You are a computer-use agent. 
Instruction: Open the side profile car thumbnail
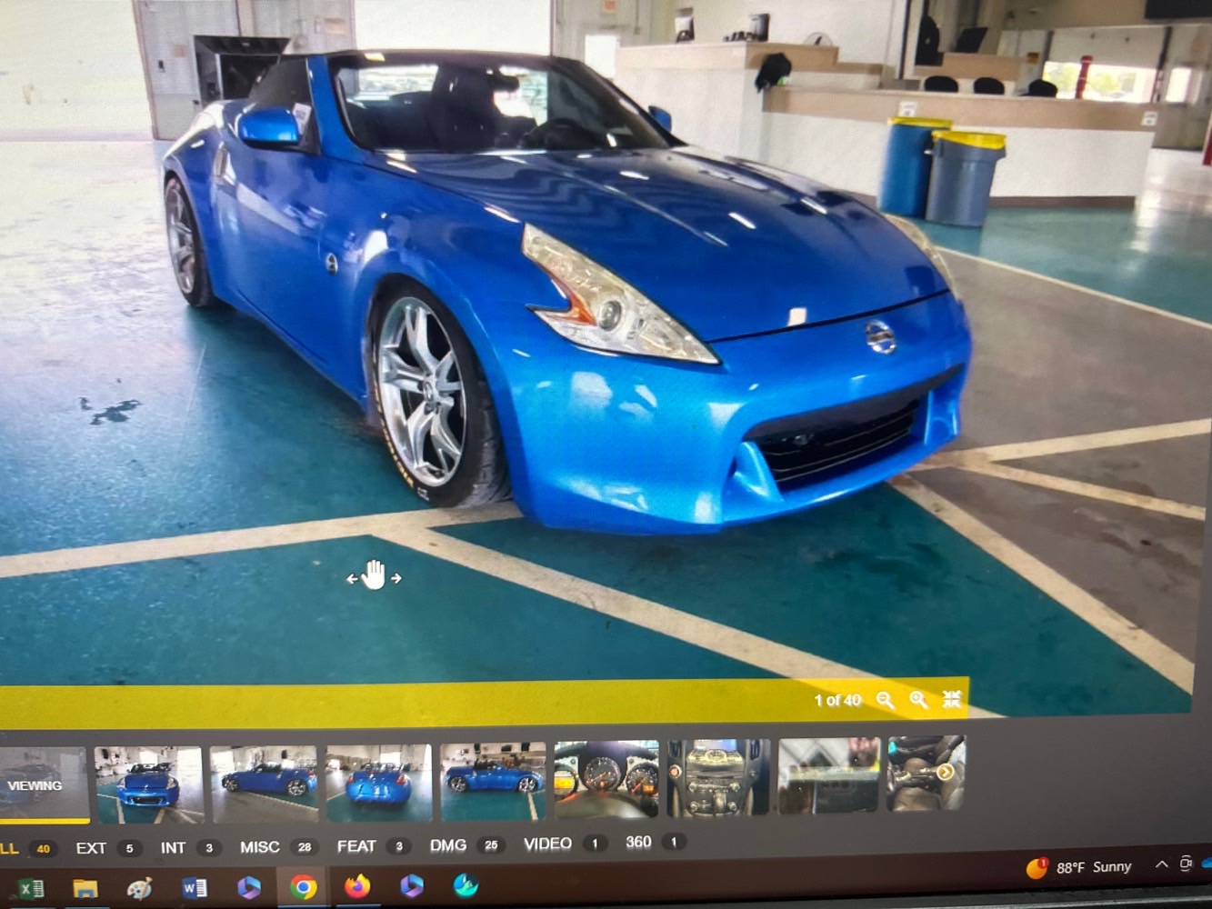click(x=264, y=783)
